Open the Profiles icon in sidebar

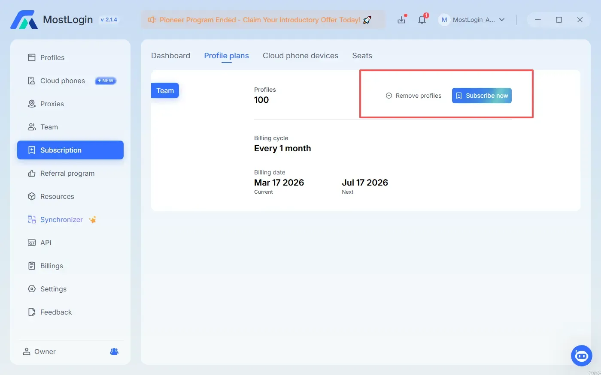click(32, 57)
